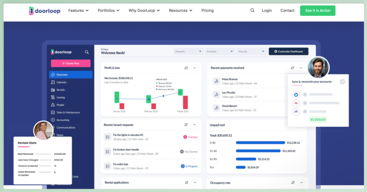Click the woman's profile photo
Viewport: 367px width, 192px height.
pyautogui.click(x=44, y=131)
